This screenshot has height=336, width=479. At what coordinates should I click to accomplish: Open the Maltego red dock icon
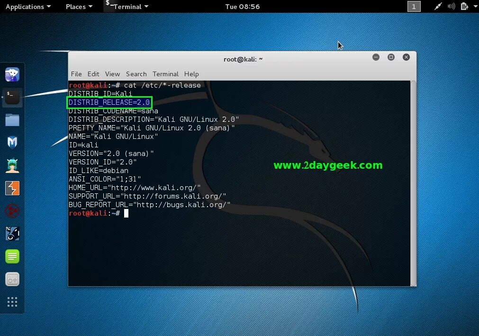click(12, 211)
